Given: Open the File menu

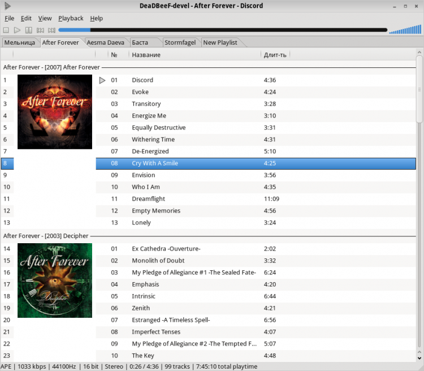Looking at the screenshot, I should pyautogui.click(x=10, y=19).
